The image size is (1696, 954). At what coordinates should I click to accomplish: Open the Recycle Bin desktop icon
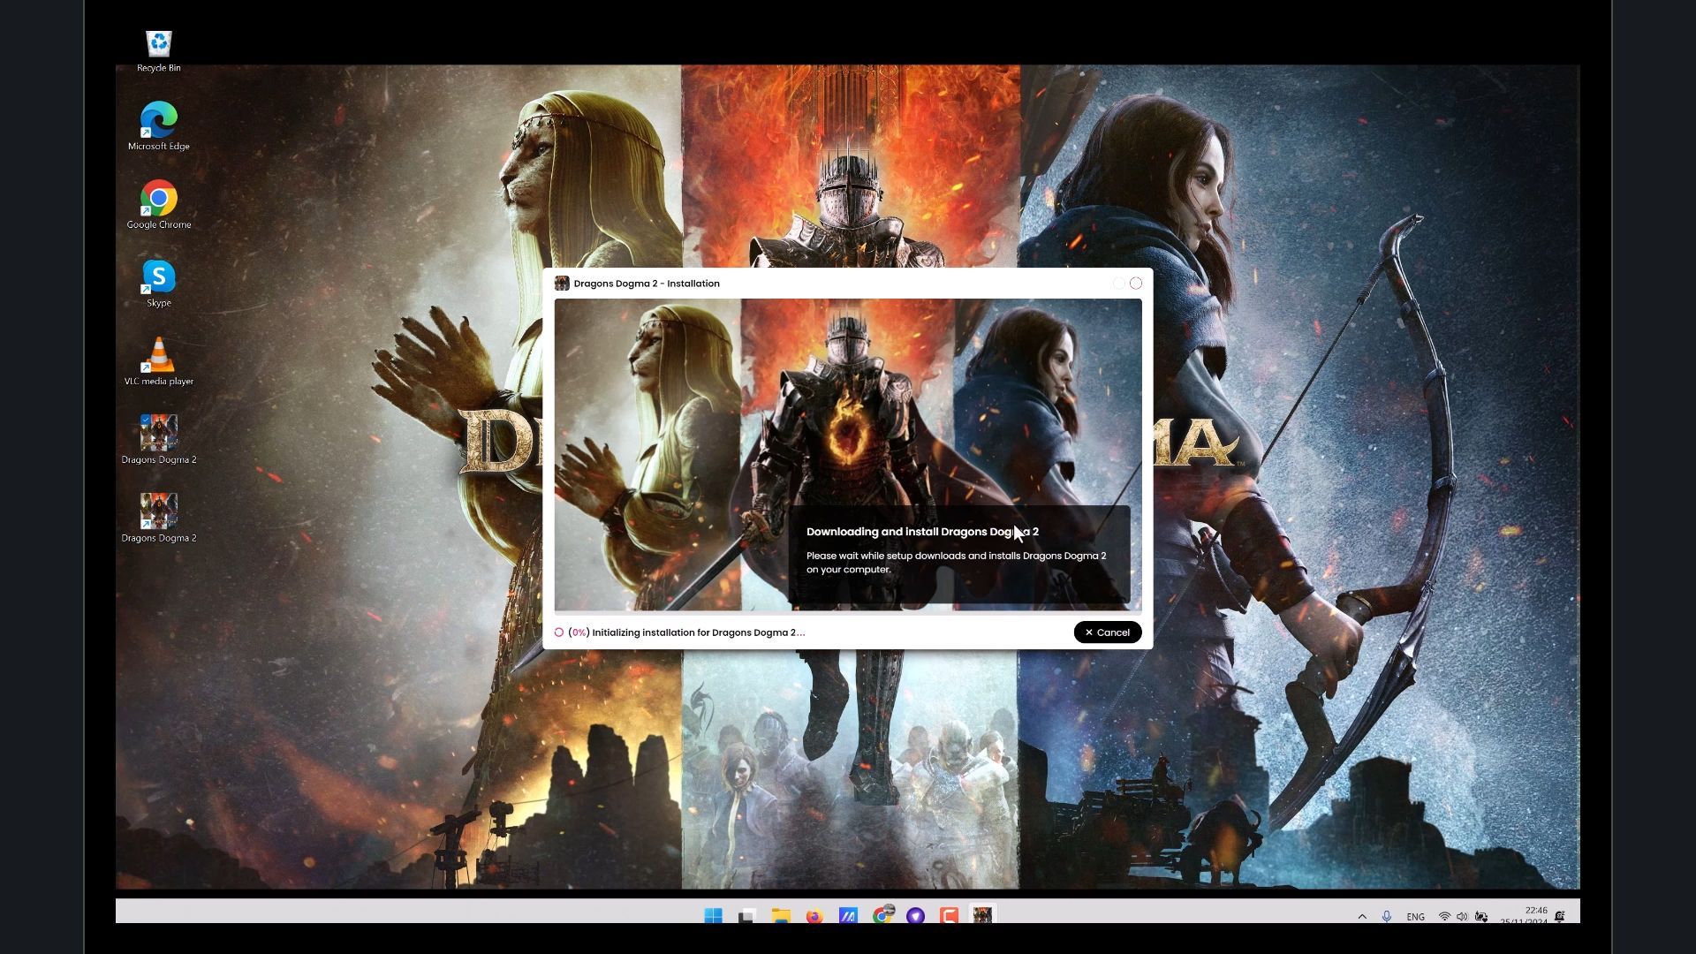[159, 51]
